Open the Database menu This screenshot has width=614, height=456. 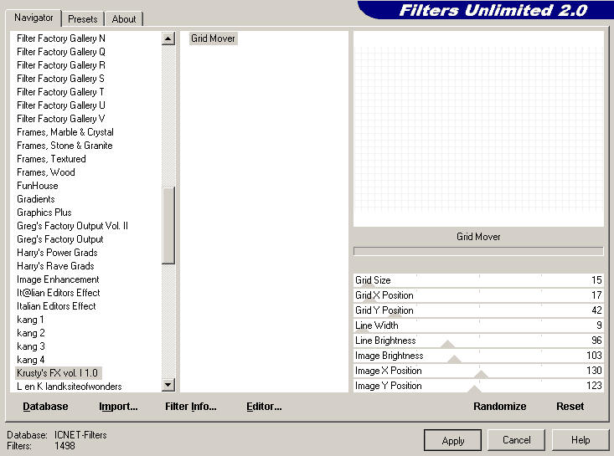(x=45, y=407)
